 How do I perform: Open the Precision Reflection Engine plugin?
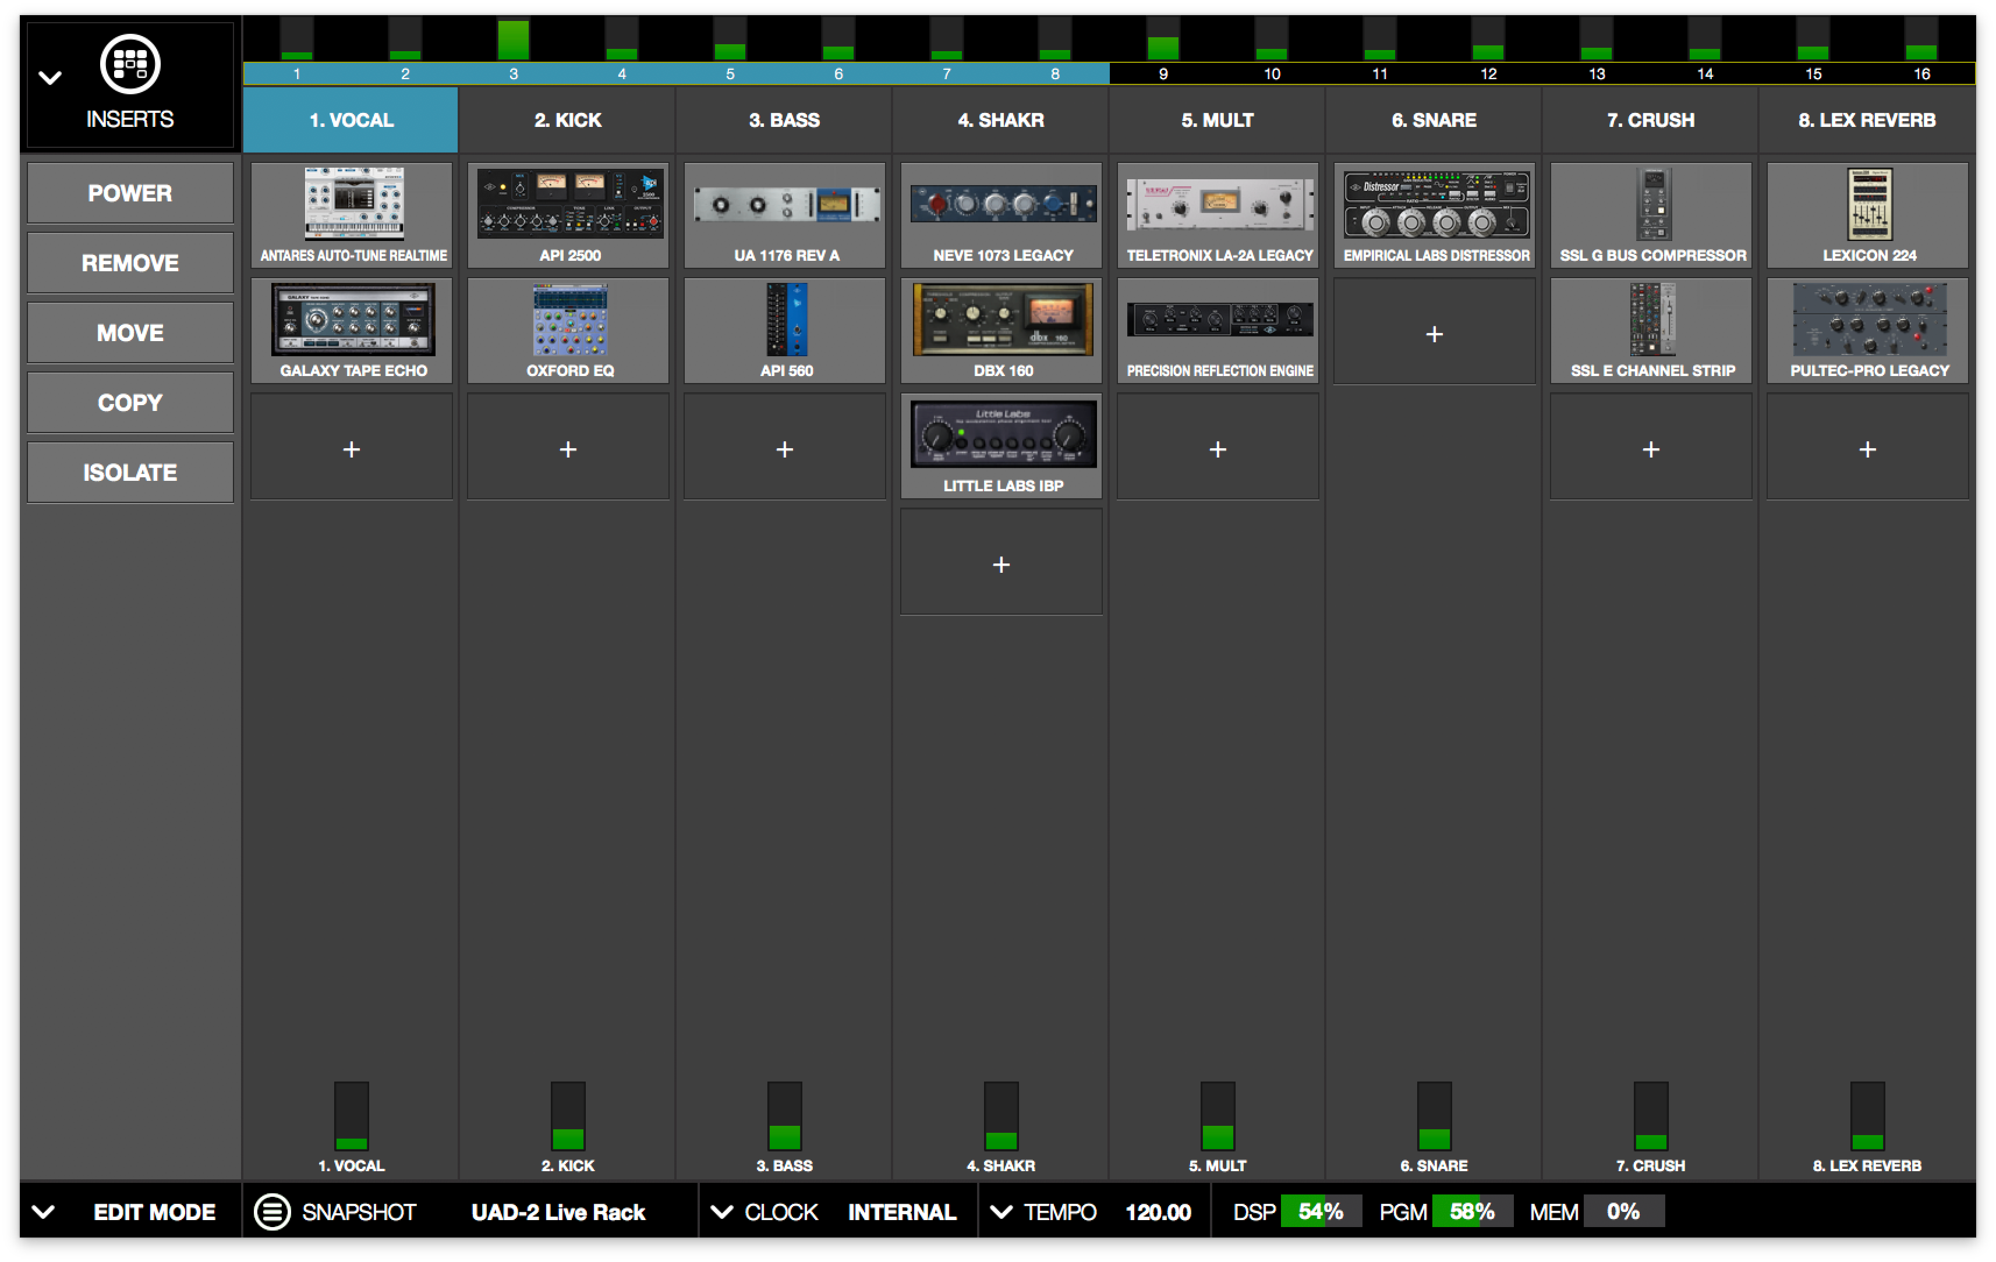(x=1219, y=331)
